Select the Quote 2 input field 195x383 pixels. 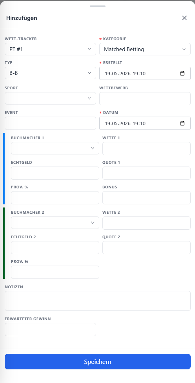point(146,247)
